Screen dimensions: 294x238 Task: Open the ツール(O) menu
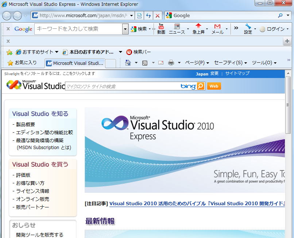(x=264, y=63)
